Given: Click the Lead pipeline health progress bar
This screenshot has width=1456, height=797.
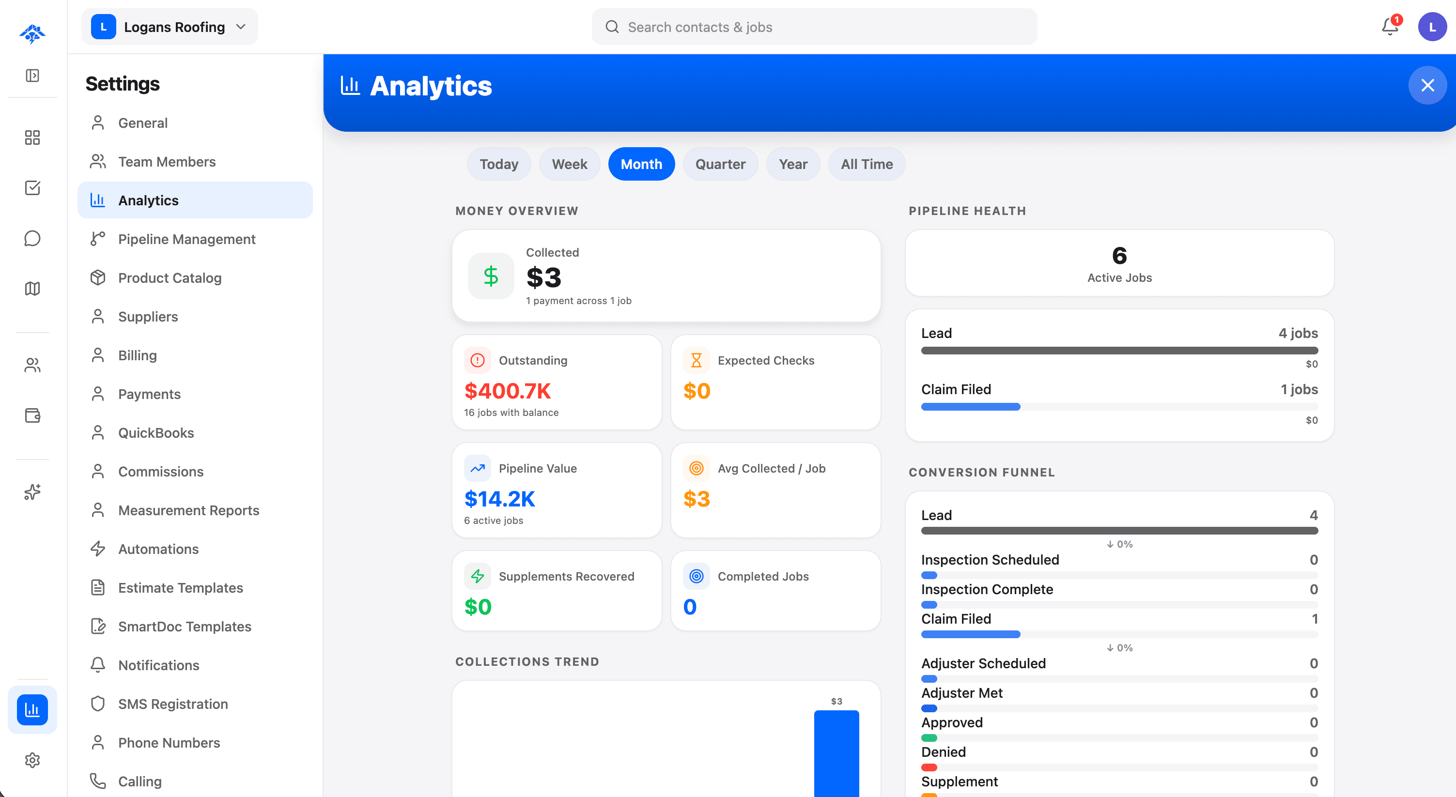Looking at the screenshot, I should 1119,350.
